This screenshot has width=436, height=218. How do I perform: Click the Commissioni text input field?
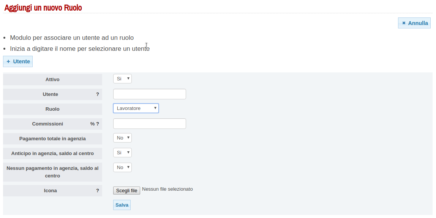(149, 124)
